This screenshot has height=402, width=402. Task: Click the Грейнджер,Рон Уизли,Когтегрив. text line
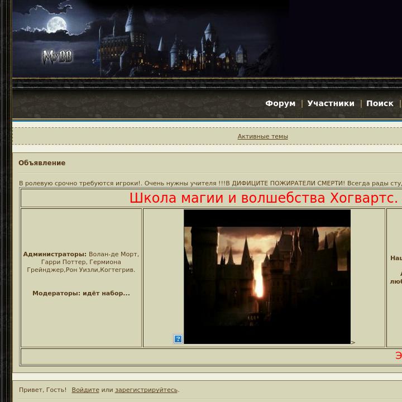point(81,270)
